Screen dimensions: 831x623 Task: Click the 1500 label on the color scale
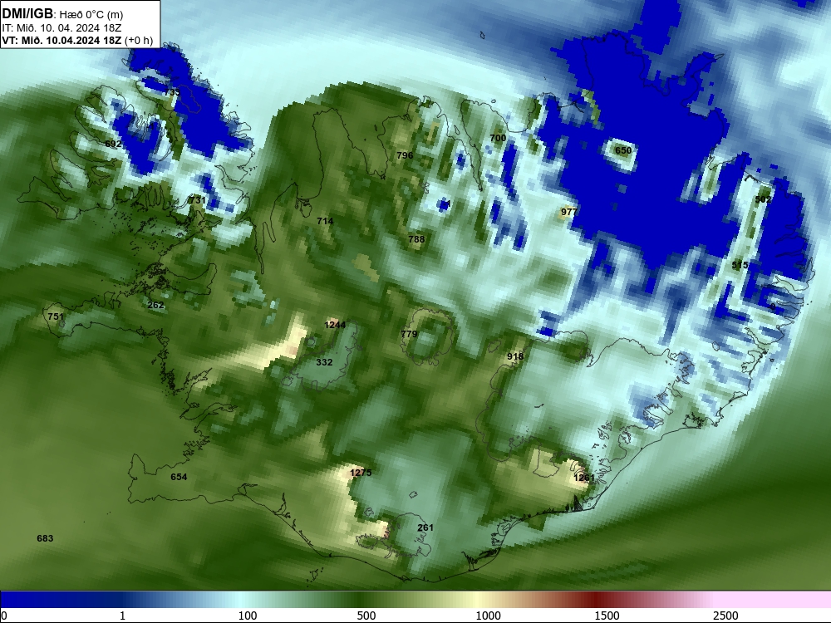(607, 616)
